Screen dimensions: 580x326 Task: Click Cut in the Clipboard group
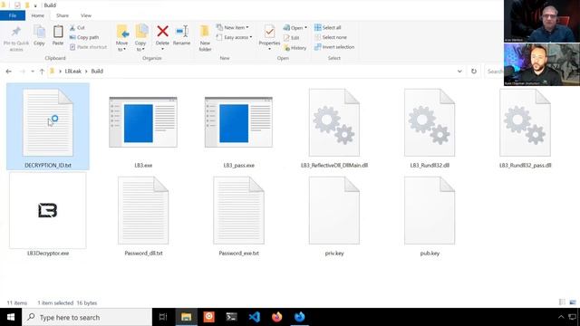77,28
